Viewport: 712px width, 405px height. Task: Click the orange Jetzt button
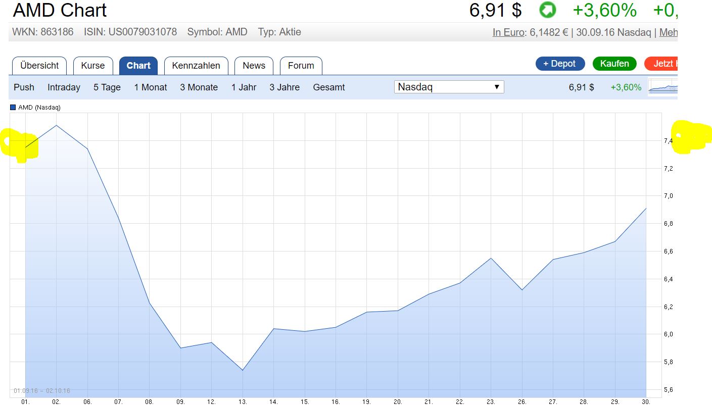[x=661, y=64]
